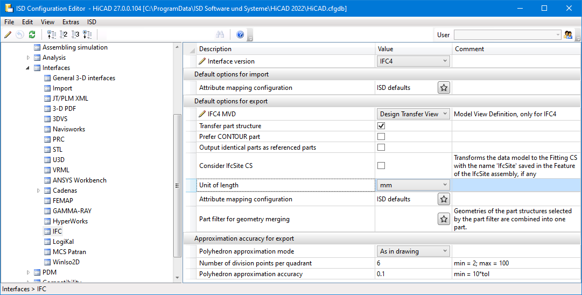The width and height of the screenshot is (582, 295).
Task: Select 3DVS tree item
Action: pos(60,119)
